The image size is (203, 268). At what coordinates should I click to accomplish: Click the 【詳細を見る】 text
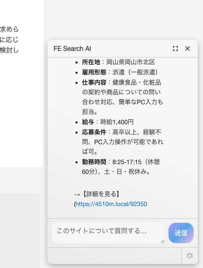(101, 194)
